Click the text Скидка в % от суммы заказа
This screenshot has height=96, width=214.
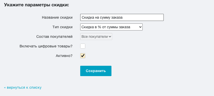(106, 27)
